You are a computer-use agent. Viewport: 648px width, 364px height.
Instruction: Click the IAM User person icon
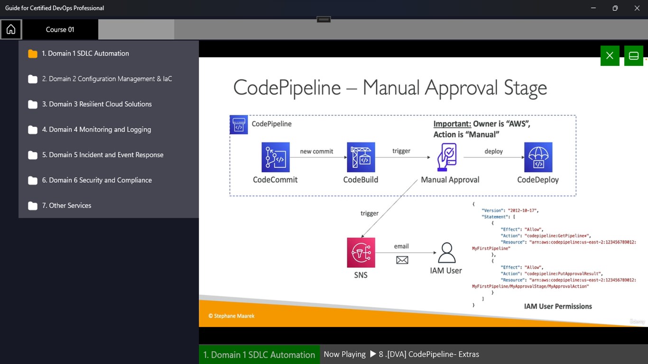[x=446, y=253]
